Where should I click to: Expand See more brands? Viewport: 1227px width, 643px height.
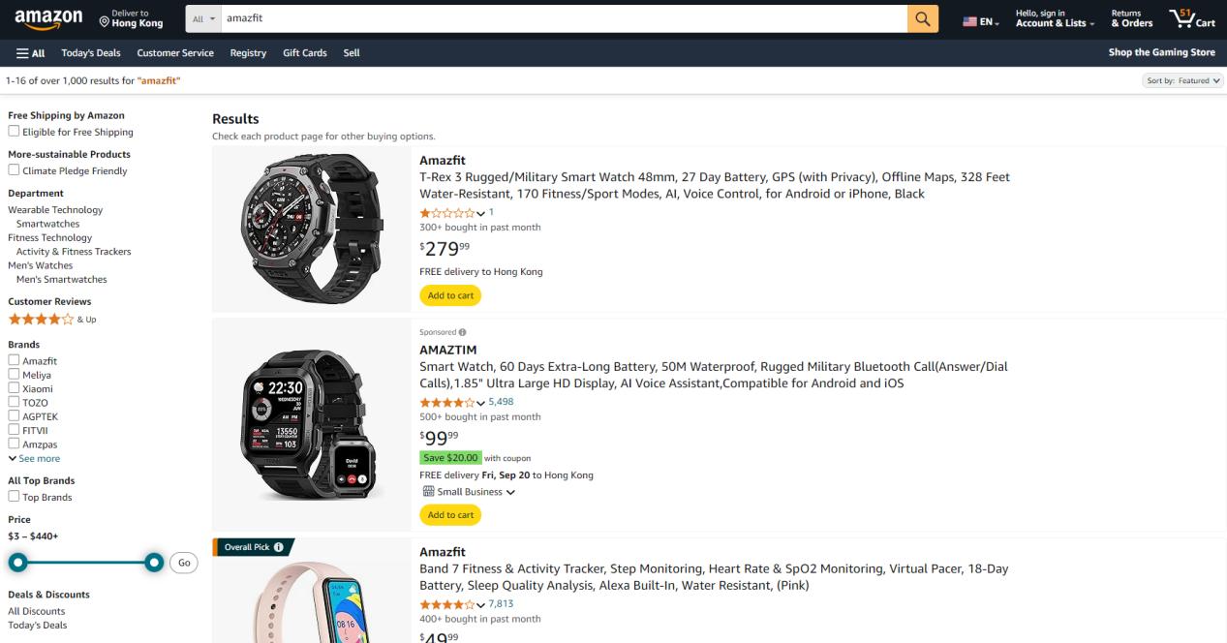(x=34, y=458)
